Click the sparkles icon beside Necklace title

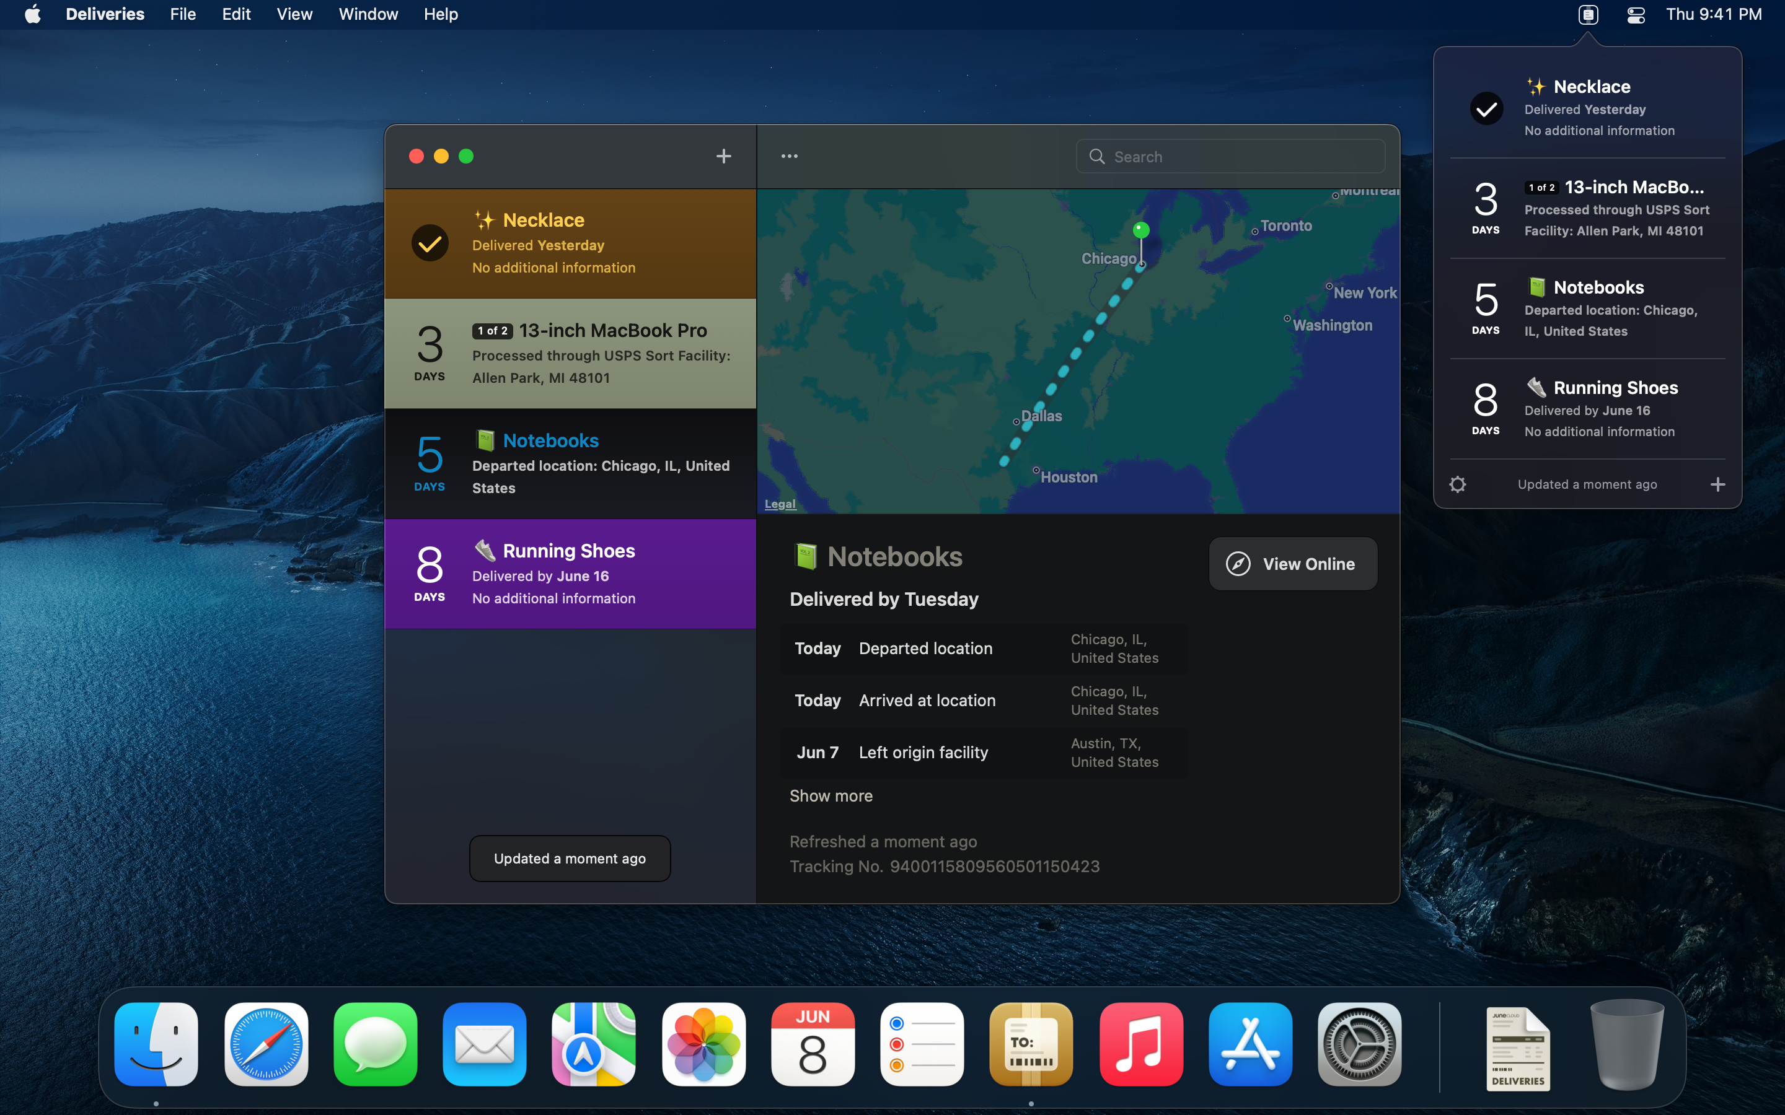tap(485, 220)
